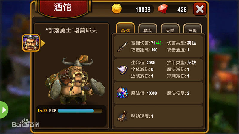
Task: Click the Baidu Baike paw logo
Action: [25, 123]
